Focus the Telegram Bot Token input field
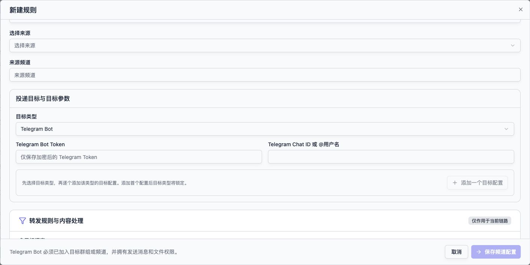 click(139, 157)
